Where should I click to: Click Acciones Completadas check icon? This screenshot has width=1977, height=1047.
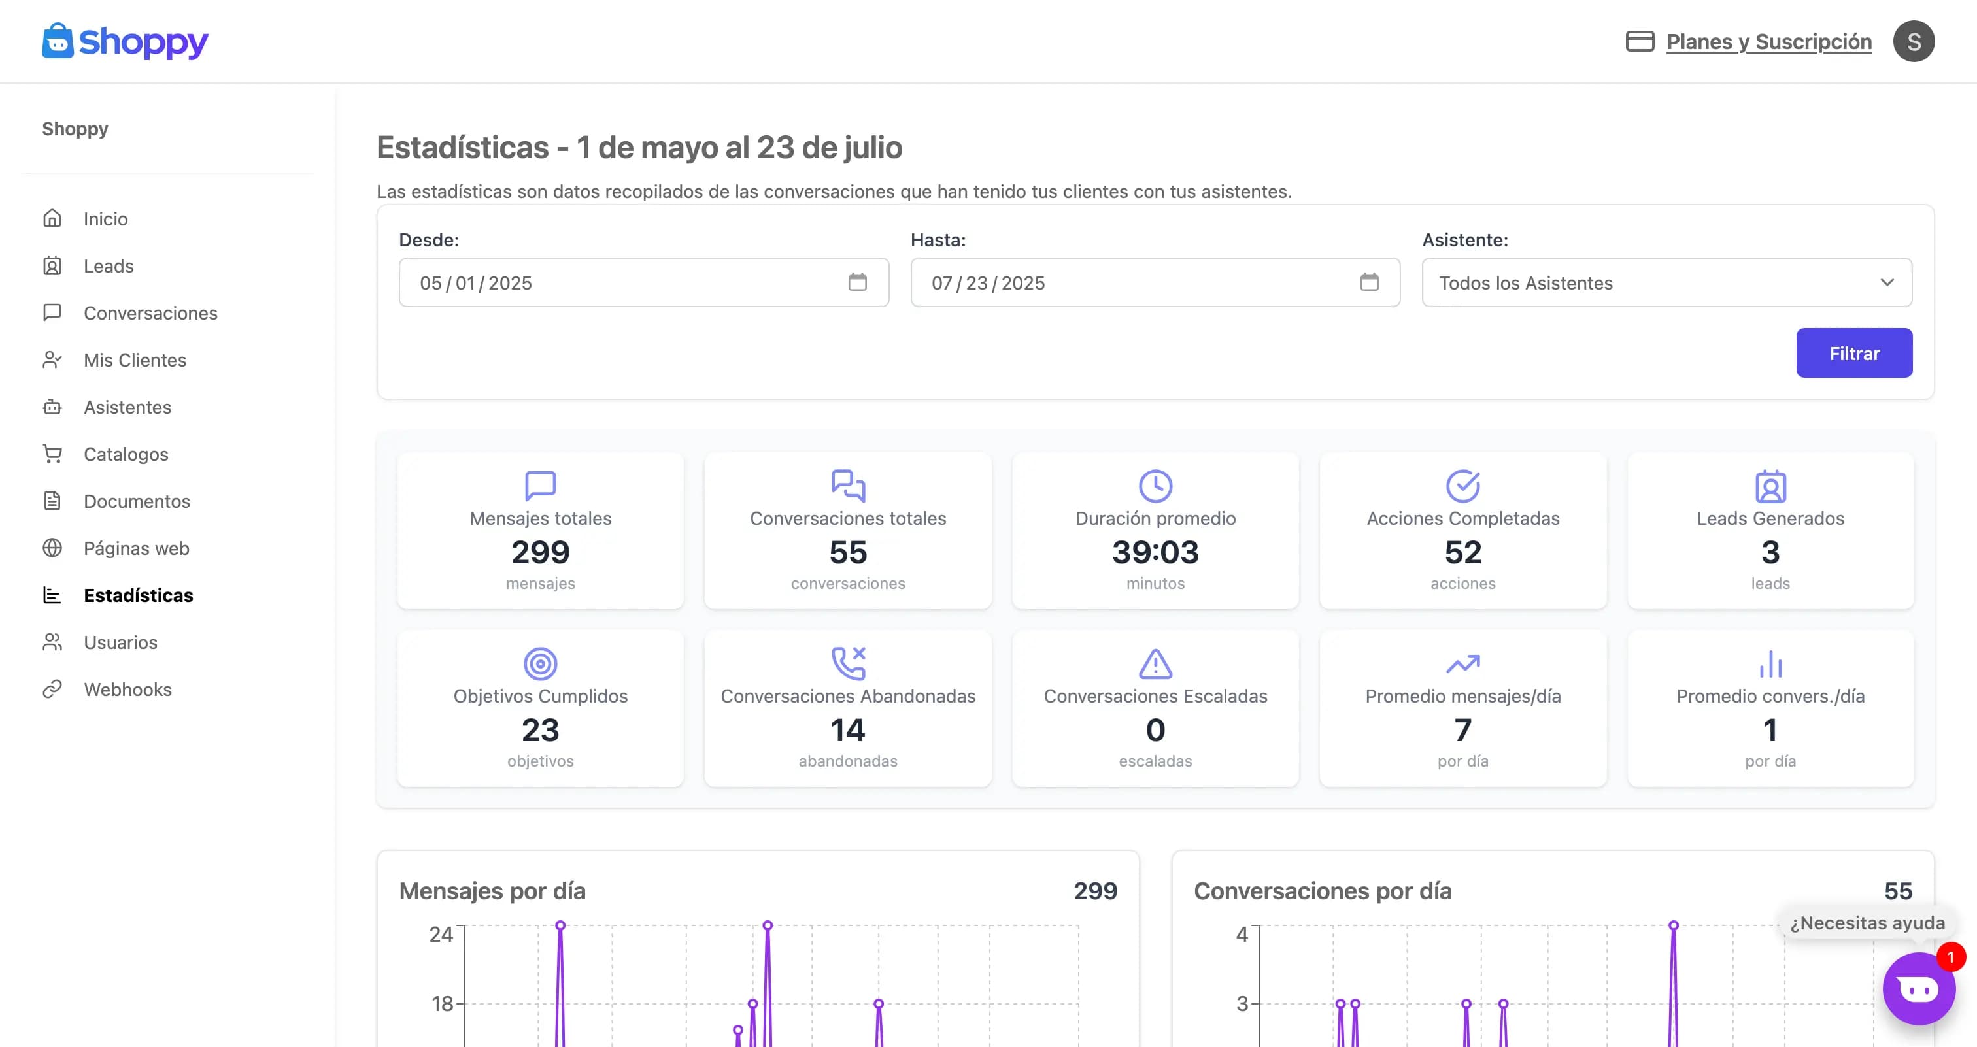pyautogui.click(x=1462, y=486)
